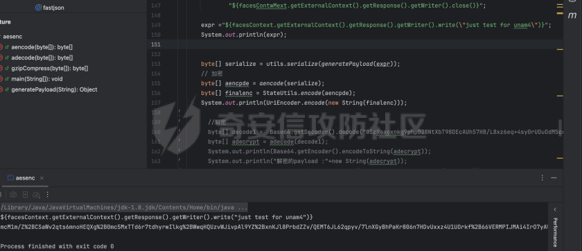Click the 'expr' assignment on line 149
This screenshot has height=251, width=582.
[x=376, y=25]
